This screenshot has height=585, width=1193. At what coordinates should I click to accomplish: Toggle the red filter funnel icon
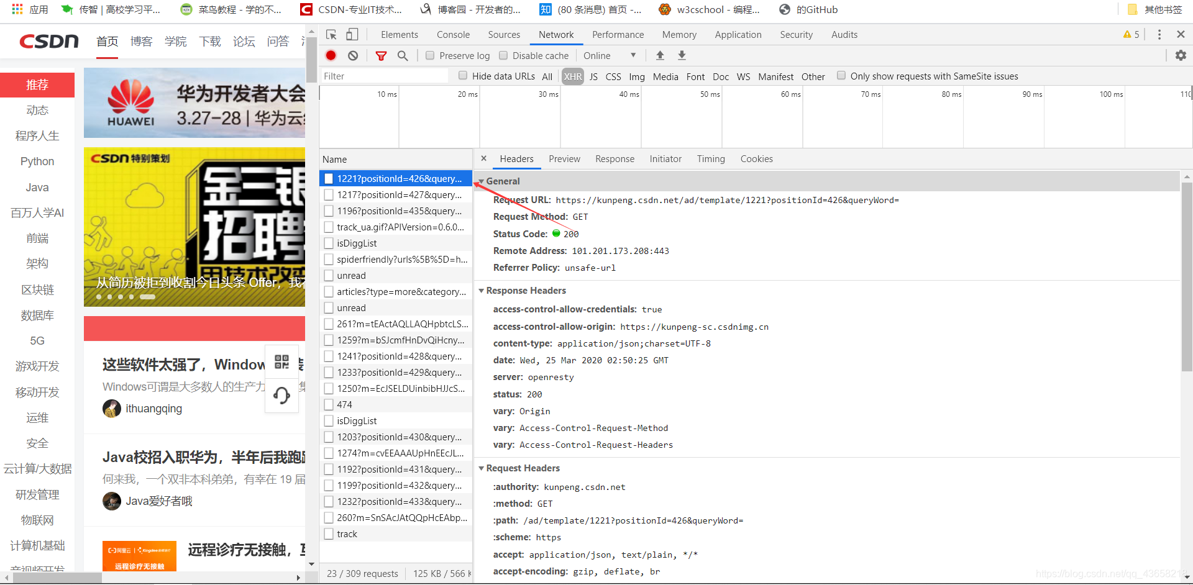pyautogui.click(x=382, y=56)
